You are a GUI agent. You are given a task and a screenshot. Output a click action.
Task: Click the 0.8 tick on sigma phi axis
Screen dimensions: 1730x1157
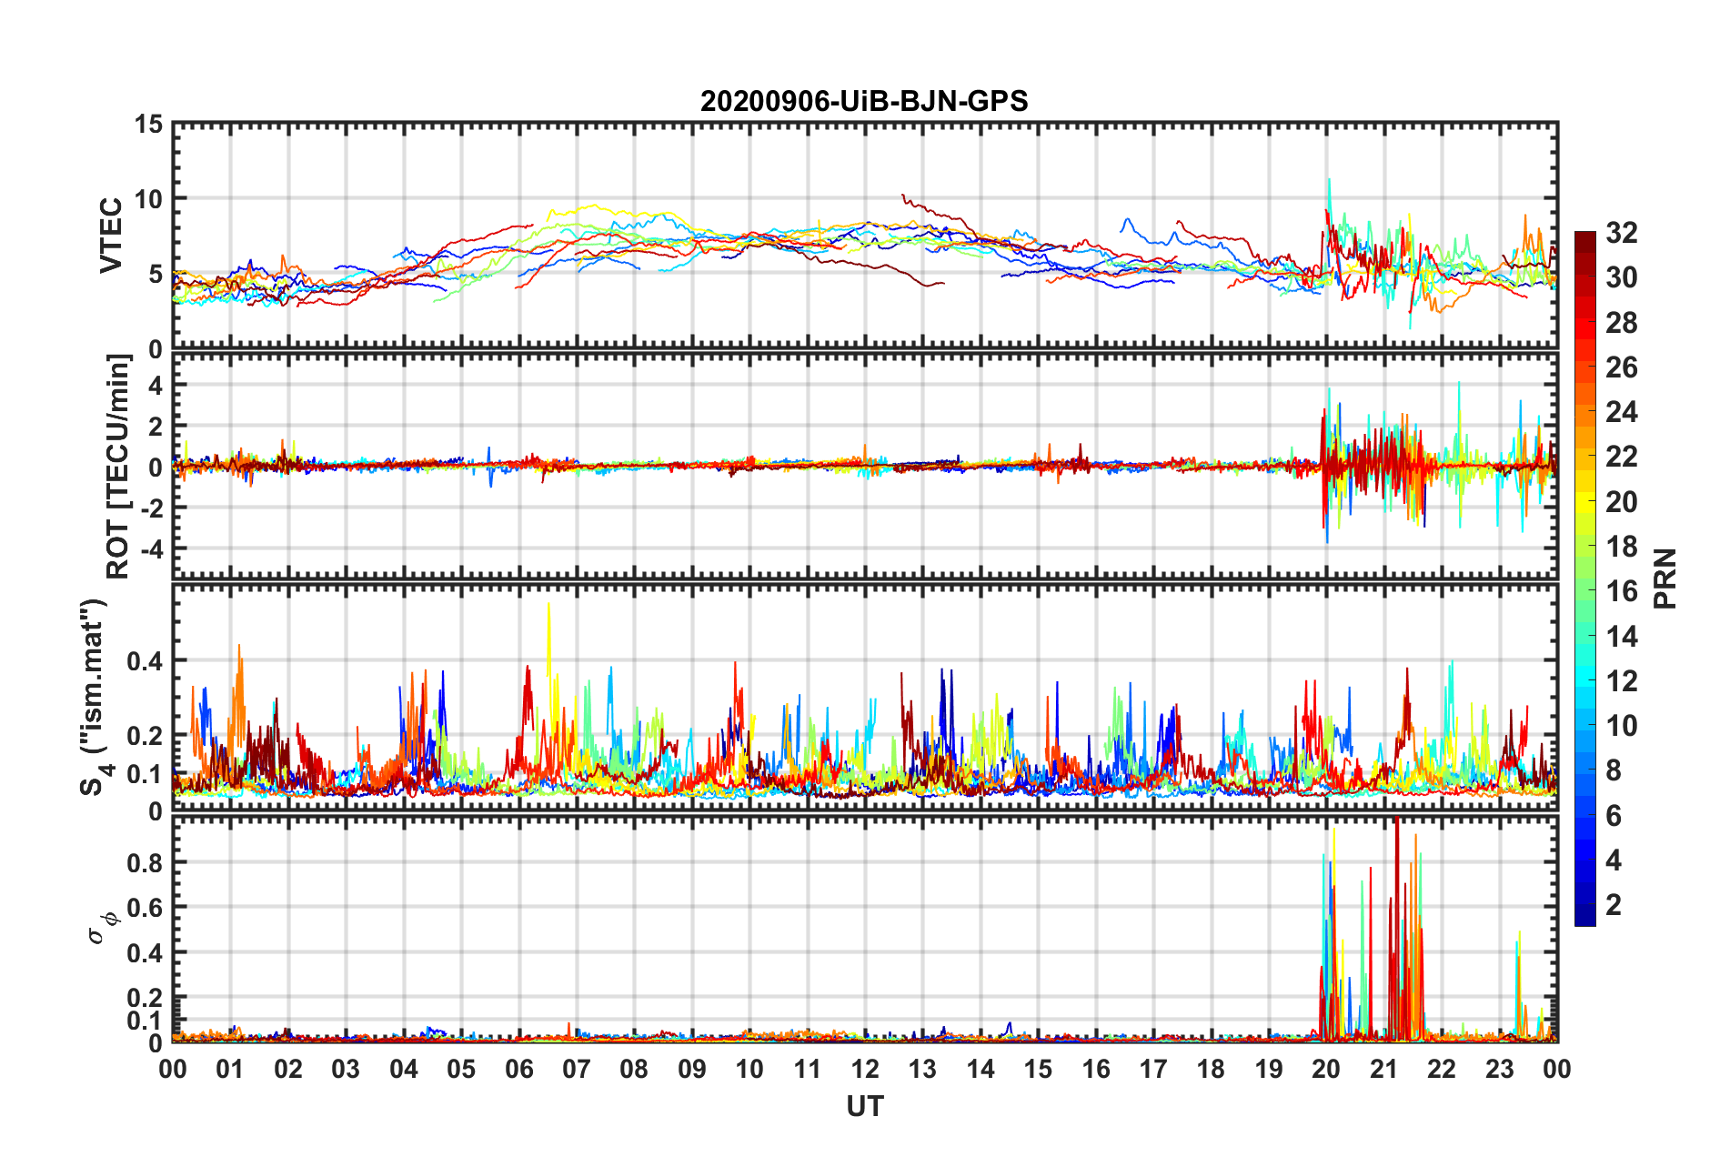click(x=144, y=862)
